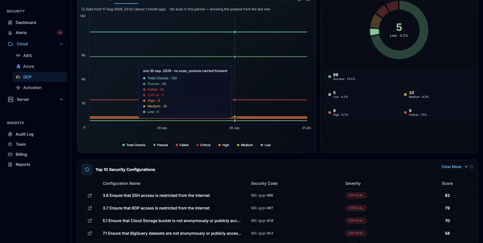Expand the Server section chevron
This screenshot has width=483, height=243.
click(61, 99)
